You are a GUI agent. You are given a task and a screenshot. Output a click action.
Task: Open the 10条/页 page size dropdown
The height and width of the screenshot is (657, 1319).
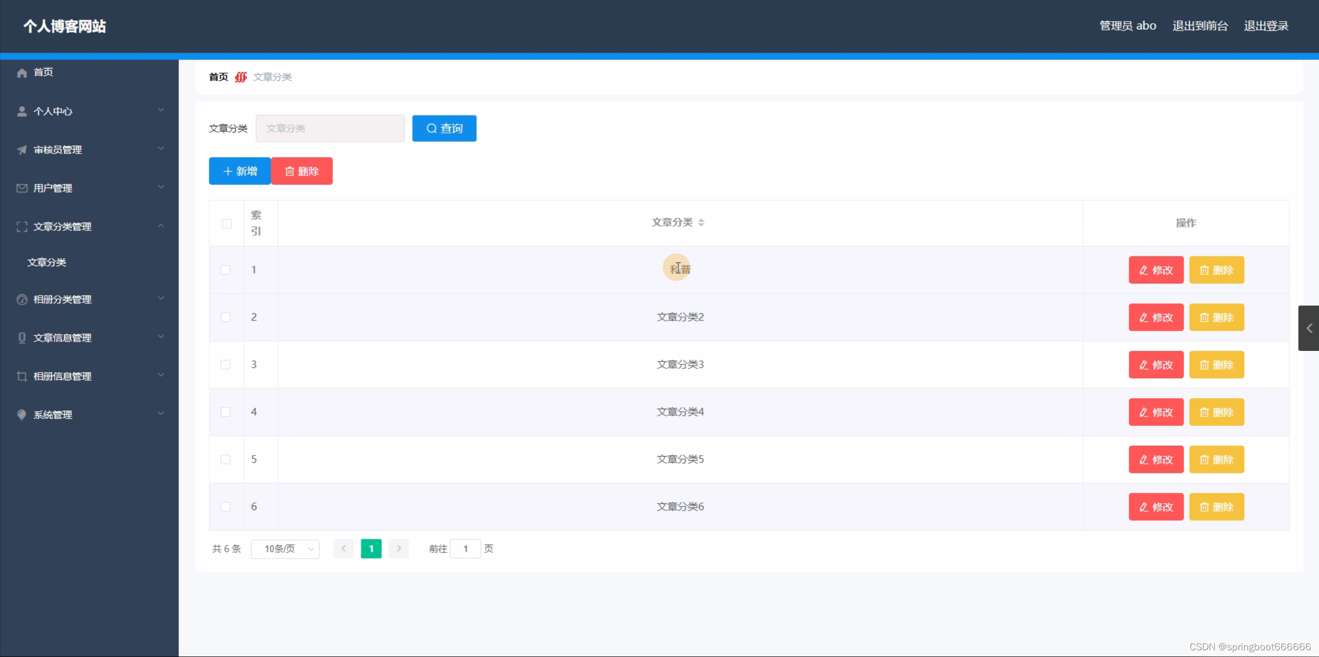(285, 549)
